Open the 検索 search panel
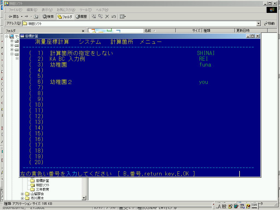The width and height of the screenshot is (280, 210). pos(48,17)
